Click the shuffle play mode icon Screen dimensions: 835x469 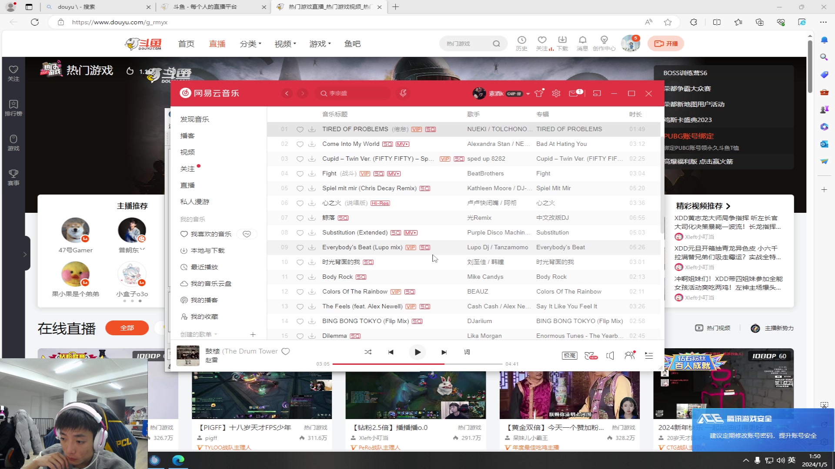tap(368, 352)
